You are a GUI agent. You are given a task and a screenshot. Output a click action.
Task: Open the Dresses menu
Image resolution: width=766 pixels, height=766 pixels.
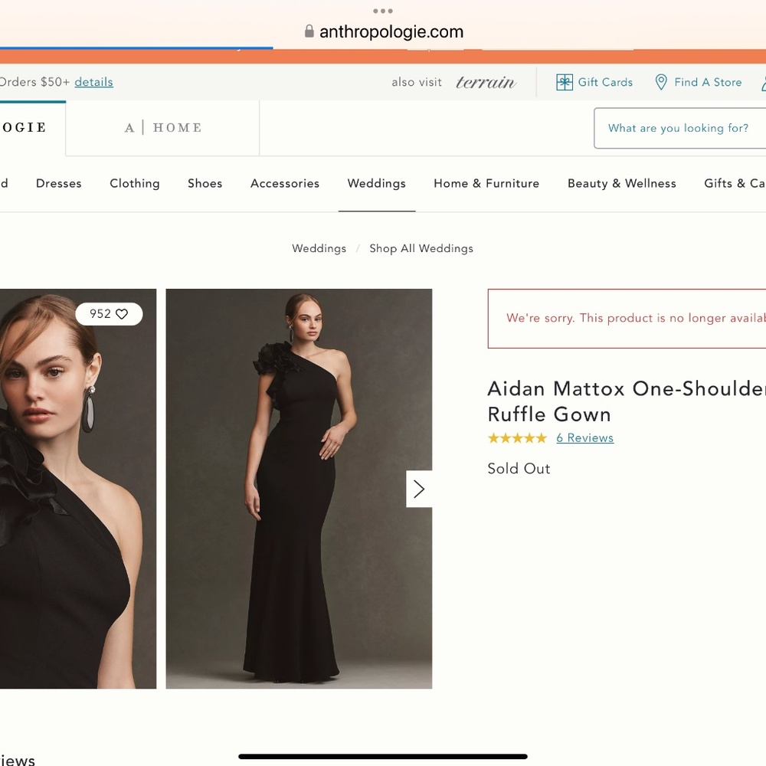(x=59, y=184)
